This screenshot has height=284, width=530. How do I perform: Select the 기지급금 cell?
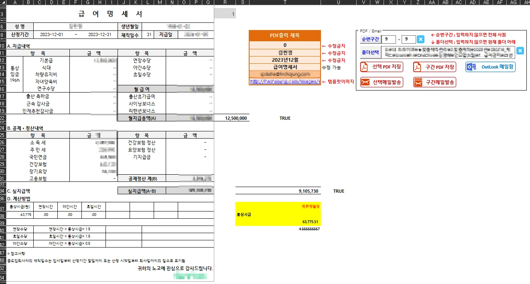pyautogui.click(x=142, y=157)
